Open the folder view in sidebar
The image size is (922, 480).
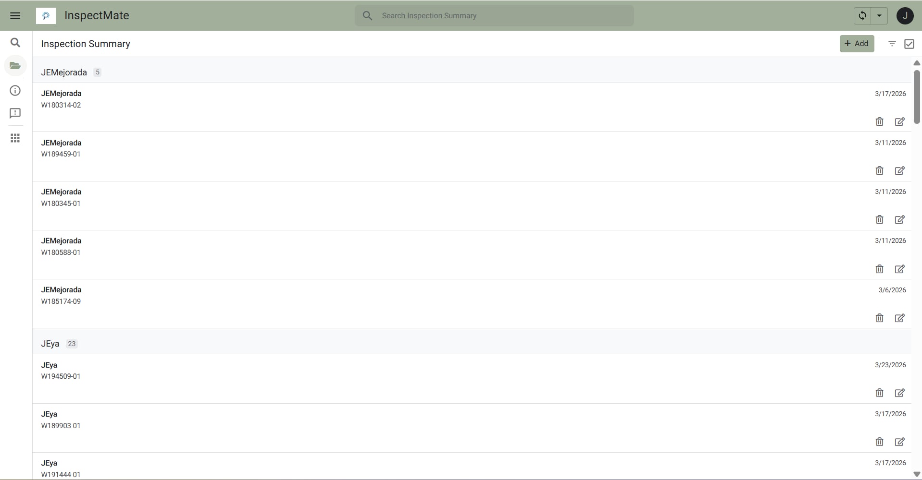point(15,66)
